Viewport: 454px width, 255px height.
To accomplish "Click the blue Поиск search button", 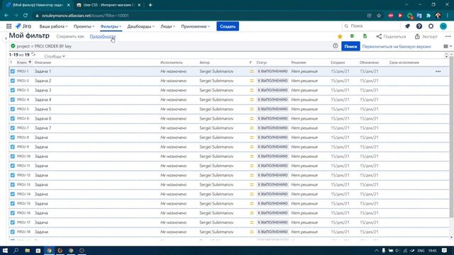I will (350, 46).
